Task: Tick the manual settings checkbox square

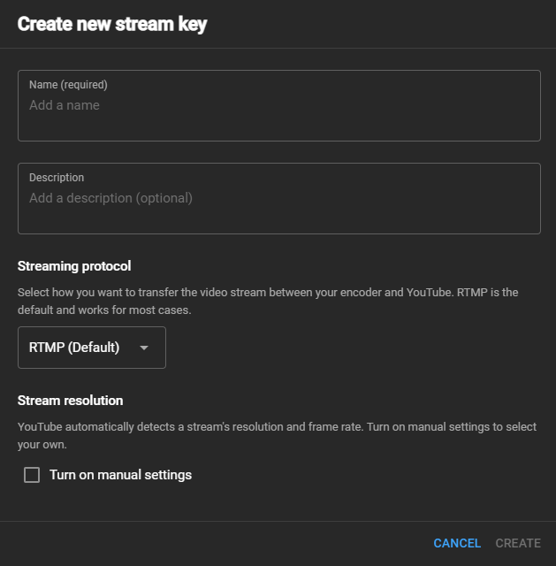Action: tap(32, 475)
